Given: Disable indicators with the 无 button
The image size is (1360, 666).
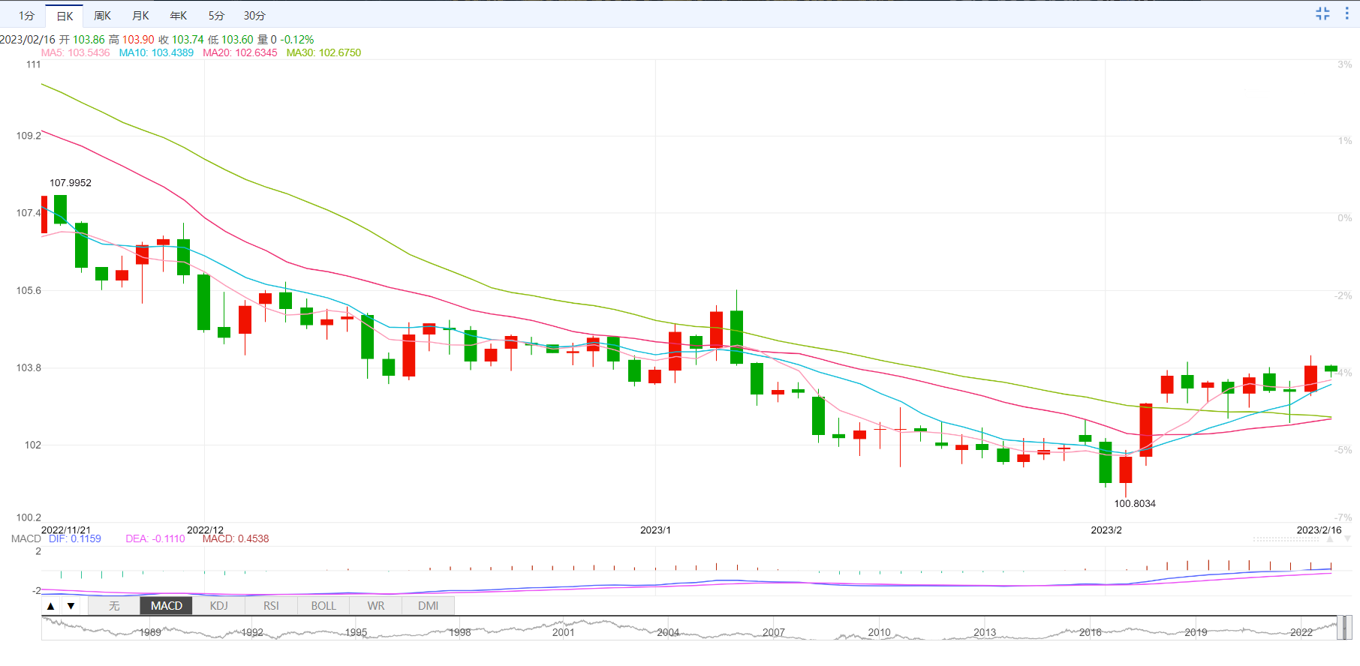Looking at the screenshot, I should 114,606.
